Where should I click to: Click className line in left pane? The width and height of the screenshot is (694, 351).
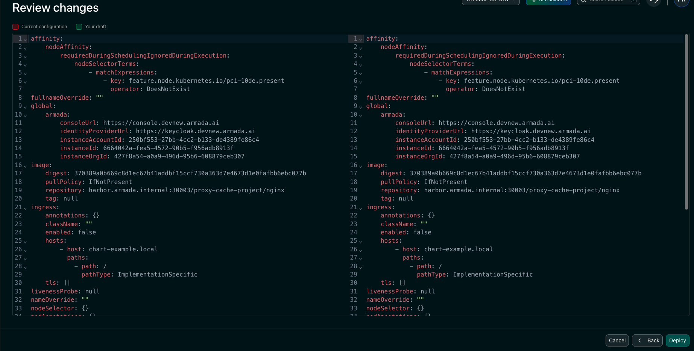click(69, 224)
